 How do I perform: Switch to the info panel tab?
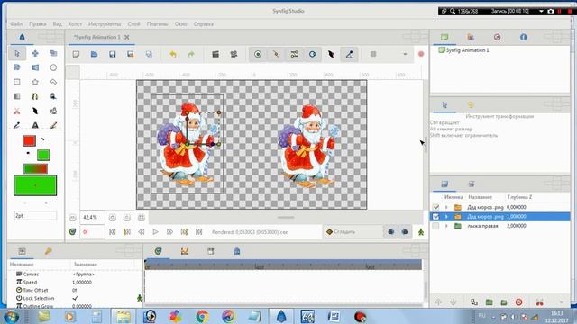click(x=523, y=37)
